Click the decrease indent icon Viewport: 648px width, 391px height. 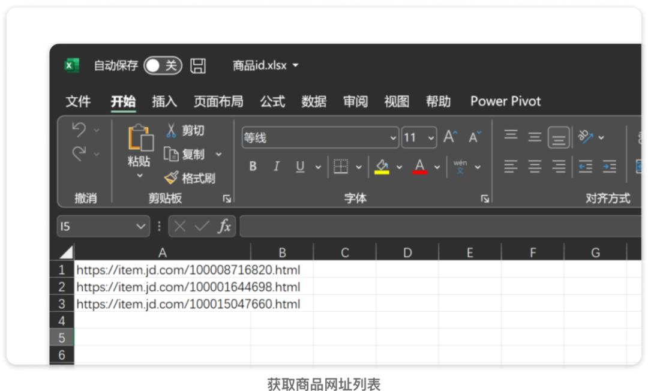(x=585, y=166)
